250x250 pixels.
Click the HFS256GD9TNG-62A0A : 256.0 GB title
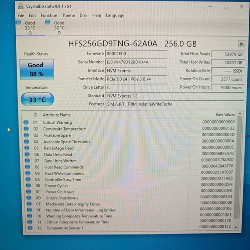132,44
